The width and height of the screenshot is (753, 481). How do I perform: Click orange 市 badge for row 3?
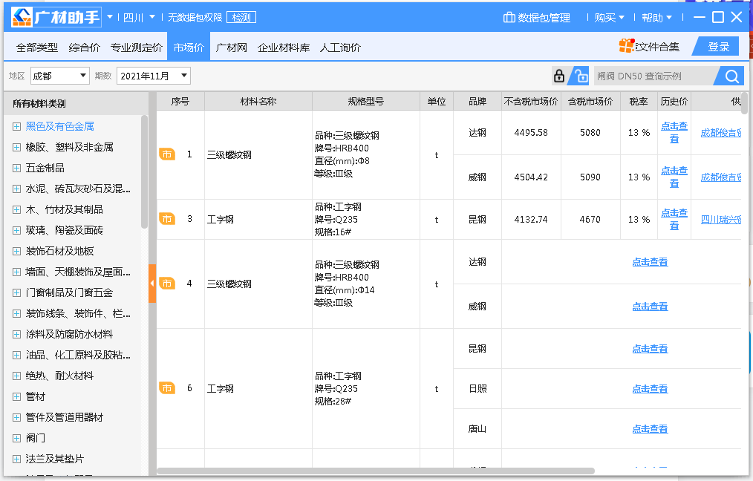click(166, 219)
